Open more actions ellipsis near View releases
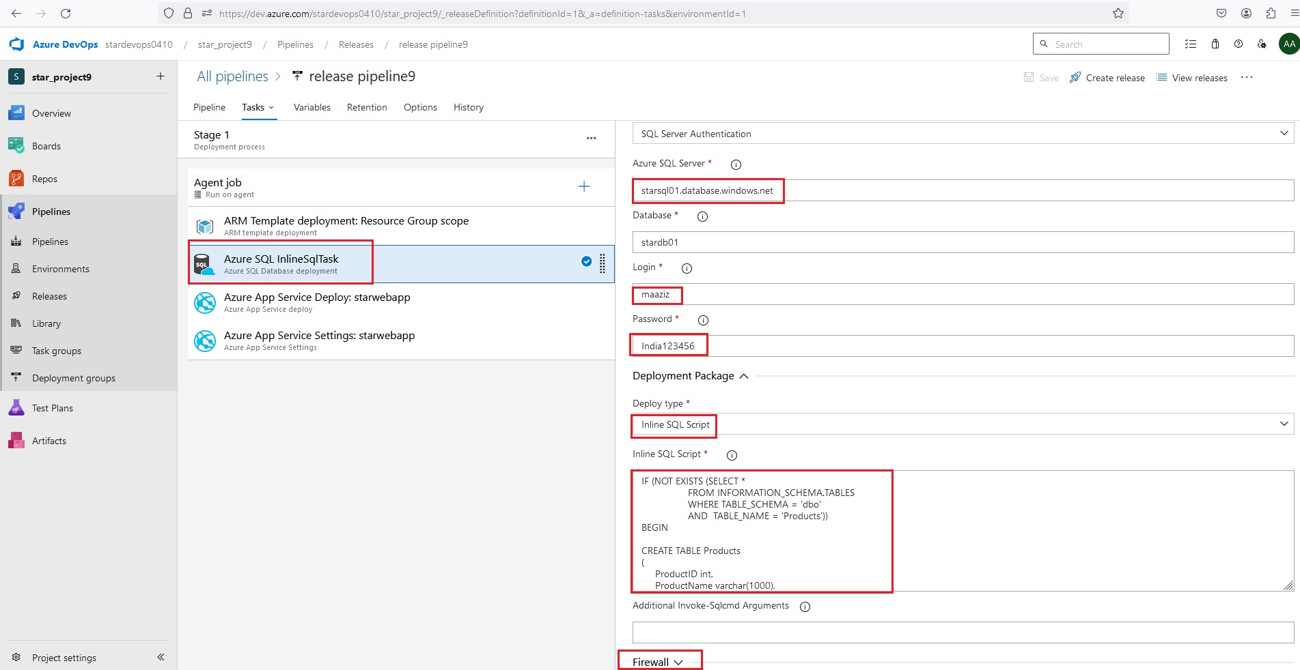This screenshot has height=670, width=1300. [1247, 77]
